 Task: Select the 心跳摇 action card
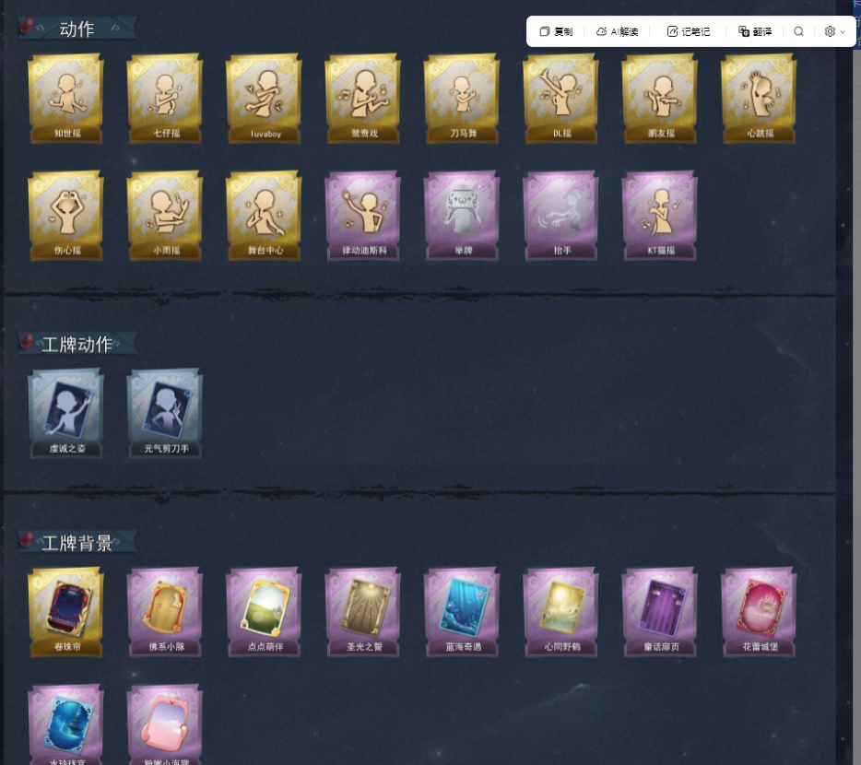(759, 99)
